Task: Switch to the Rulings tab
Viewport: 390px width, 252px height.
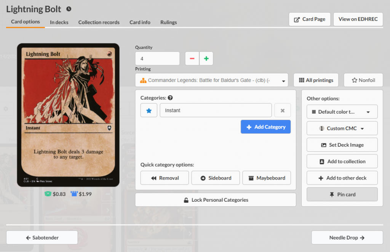Action: (x=168, y=22)
